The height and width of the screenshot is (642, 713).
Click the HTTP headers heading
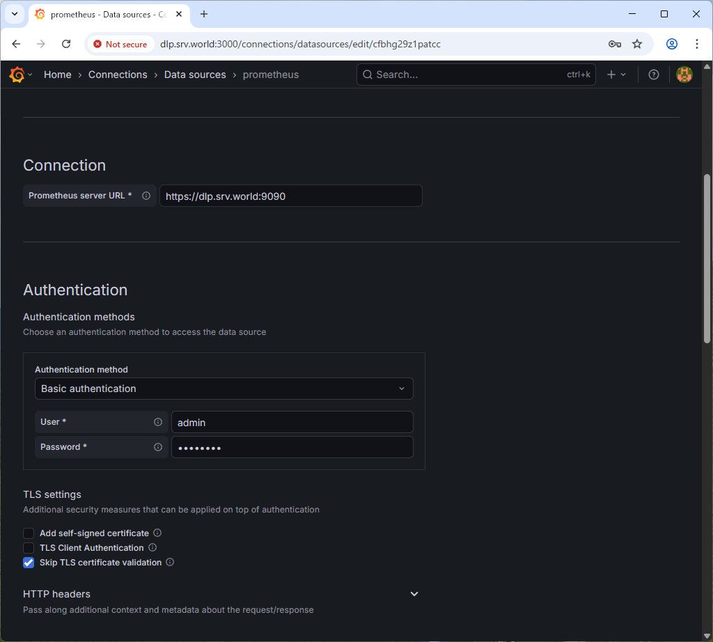(x=57, y=594)
